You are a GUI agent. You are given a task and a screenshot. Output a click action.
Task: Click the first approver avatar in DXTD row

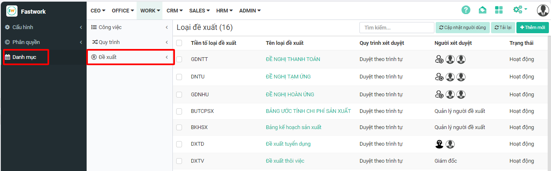pyautogui.click(x=439, y=144)
